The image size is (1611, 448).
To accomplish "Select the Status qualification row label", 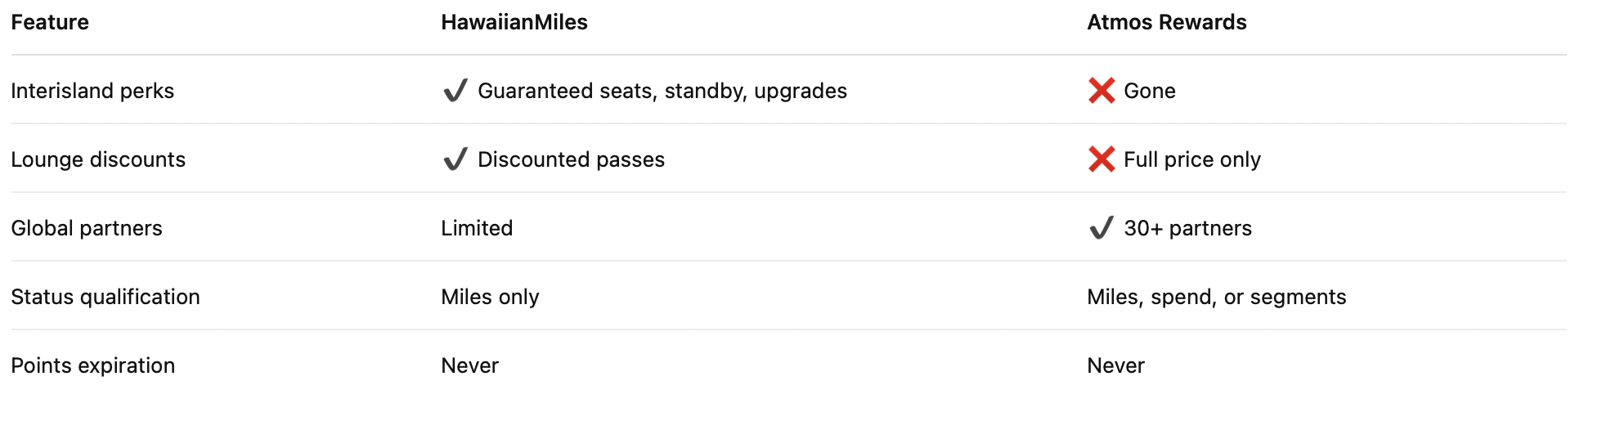I will click(105, 297).
